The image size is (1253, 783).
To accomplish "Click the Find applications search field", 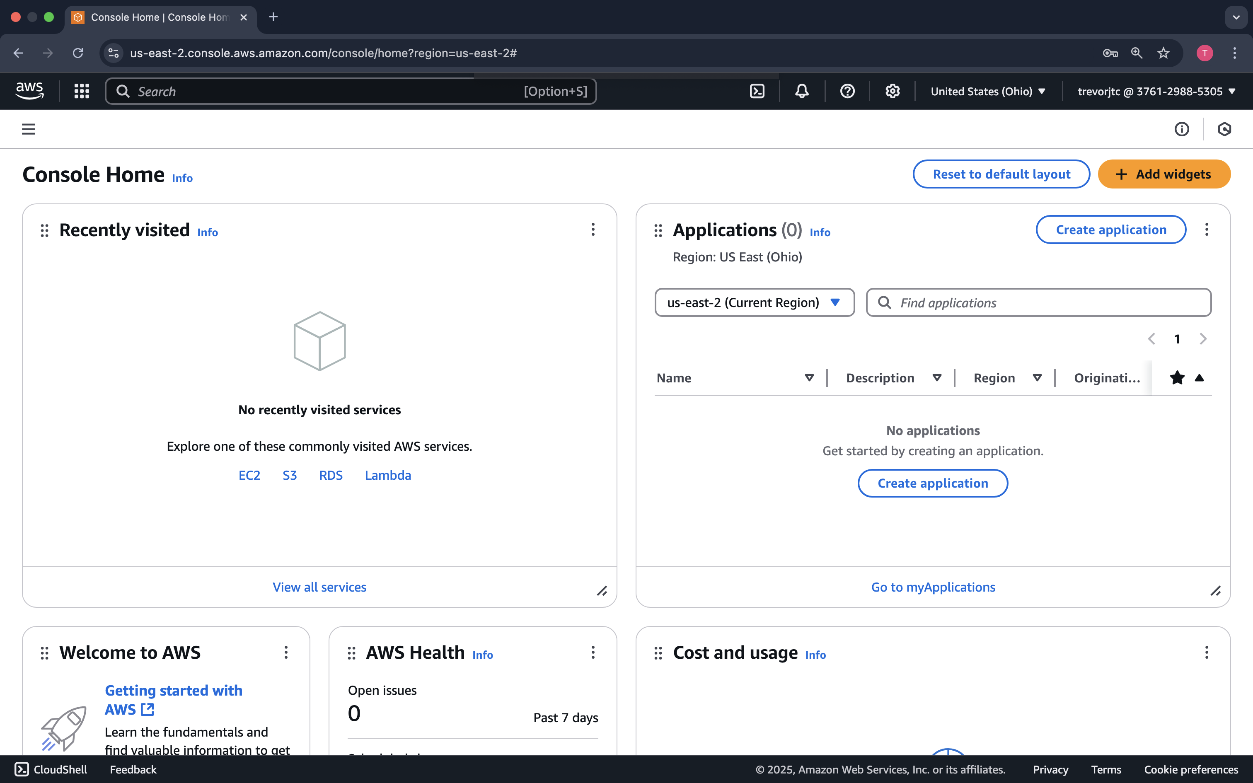I will (x=1038, y=302).
